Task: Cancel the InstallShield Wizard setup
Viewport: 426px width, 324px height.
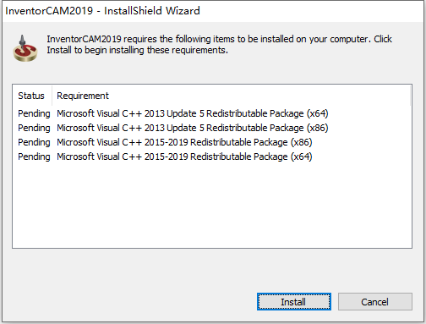Action: pos(375,302)
